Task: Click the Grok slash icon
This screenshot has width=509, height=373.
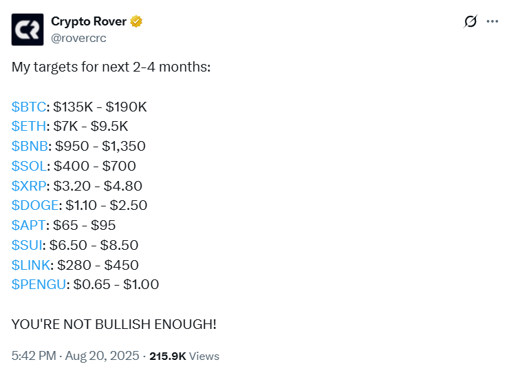Action: 470,21
